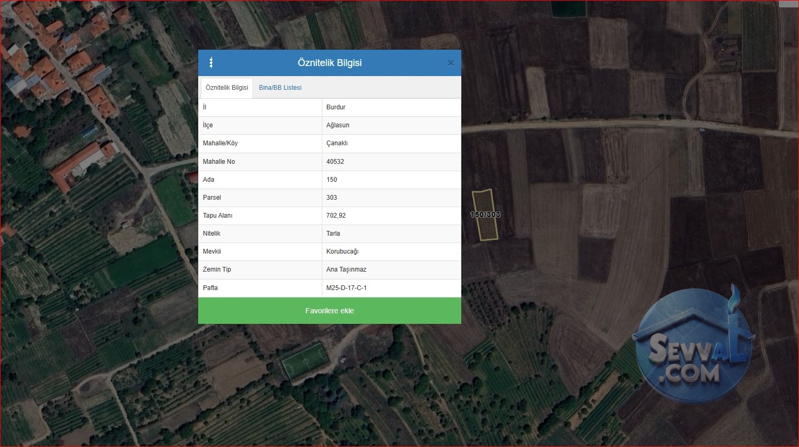
Task: Select the Burdur value in İl row
Action: pos(336,107)
